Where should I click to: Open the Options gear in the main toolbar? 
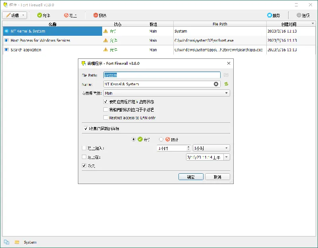[303, 15]
